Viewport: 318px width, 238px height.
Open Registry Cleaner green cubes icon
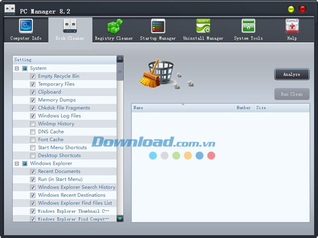(x=113, y=27)
